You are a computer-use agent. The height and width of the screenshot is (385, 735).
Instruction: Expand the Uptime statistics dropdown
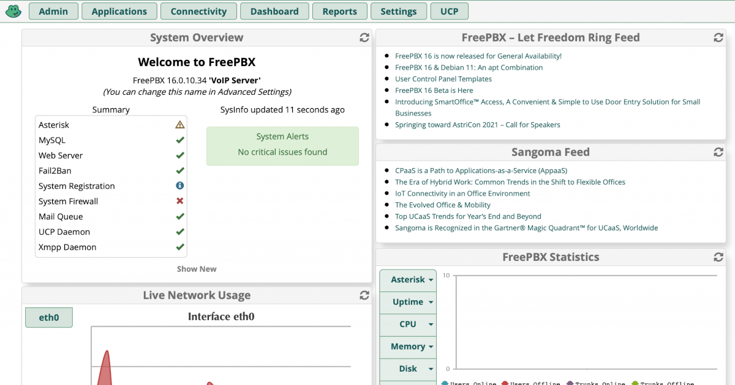click(x=408, y=302)
